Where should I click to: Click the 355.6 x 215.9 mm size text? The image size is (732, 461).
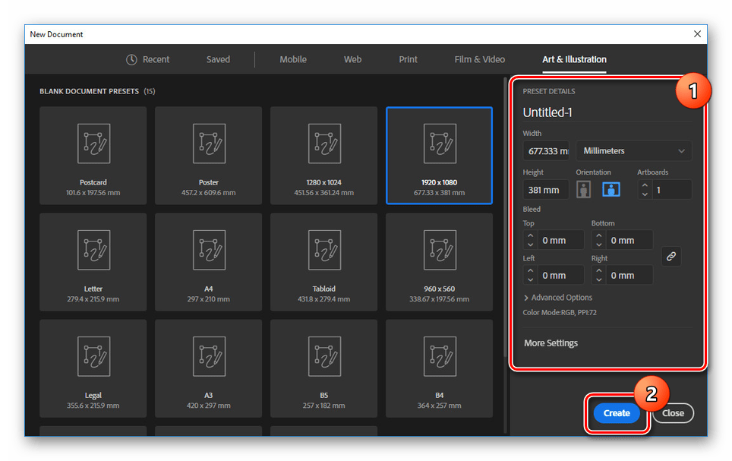[93, 406]
